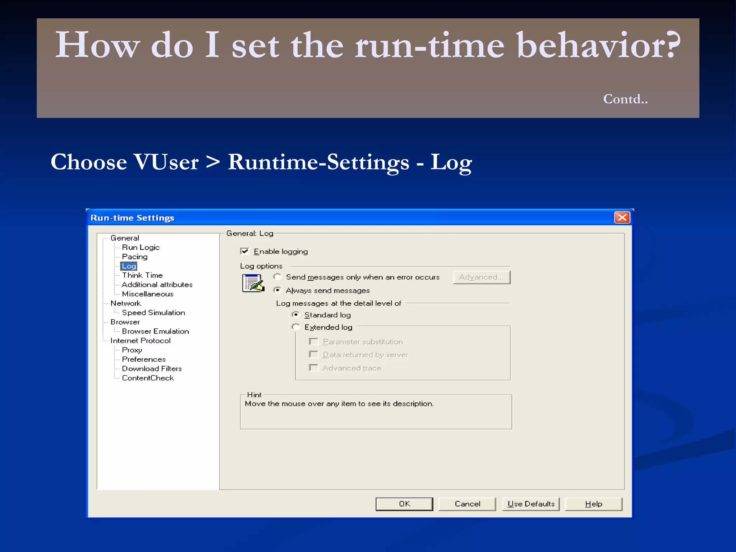736x552 pixels.
Task: Open the Preferences settings node
Action: point(144,359)
